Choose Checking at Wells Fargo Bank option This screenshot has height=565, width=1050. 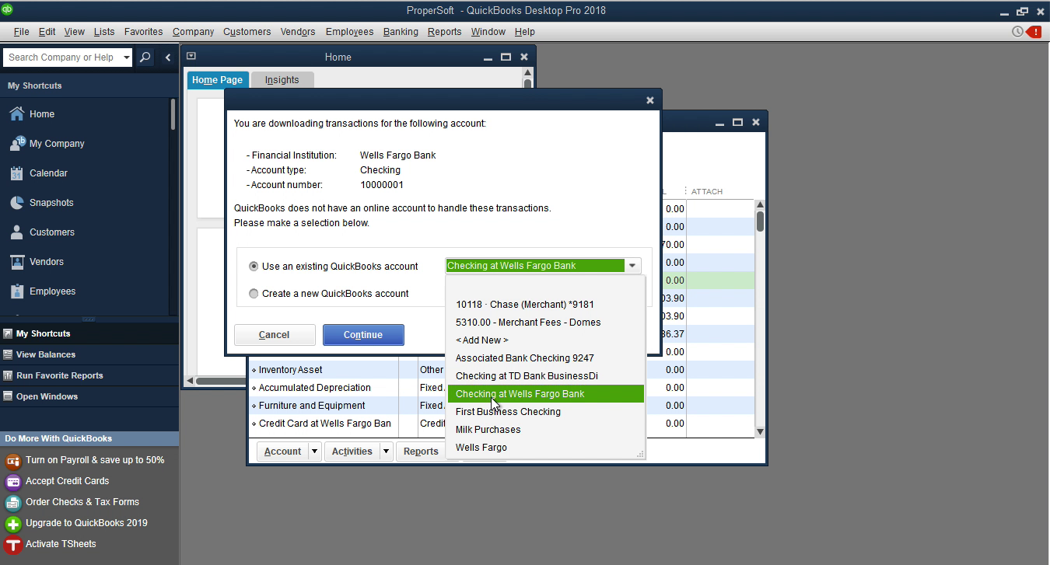pyautogui.click(x=546, y=394)
